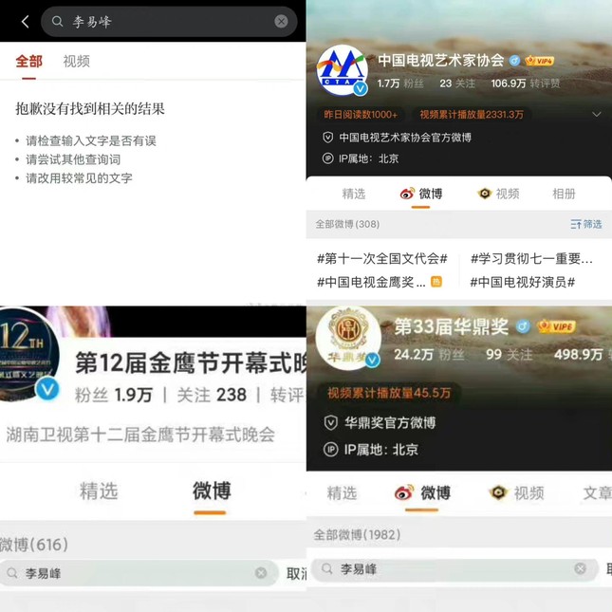Open the 第33届华鼎奖 profile avatar

(x=348, y=338)
